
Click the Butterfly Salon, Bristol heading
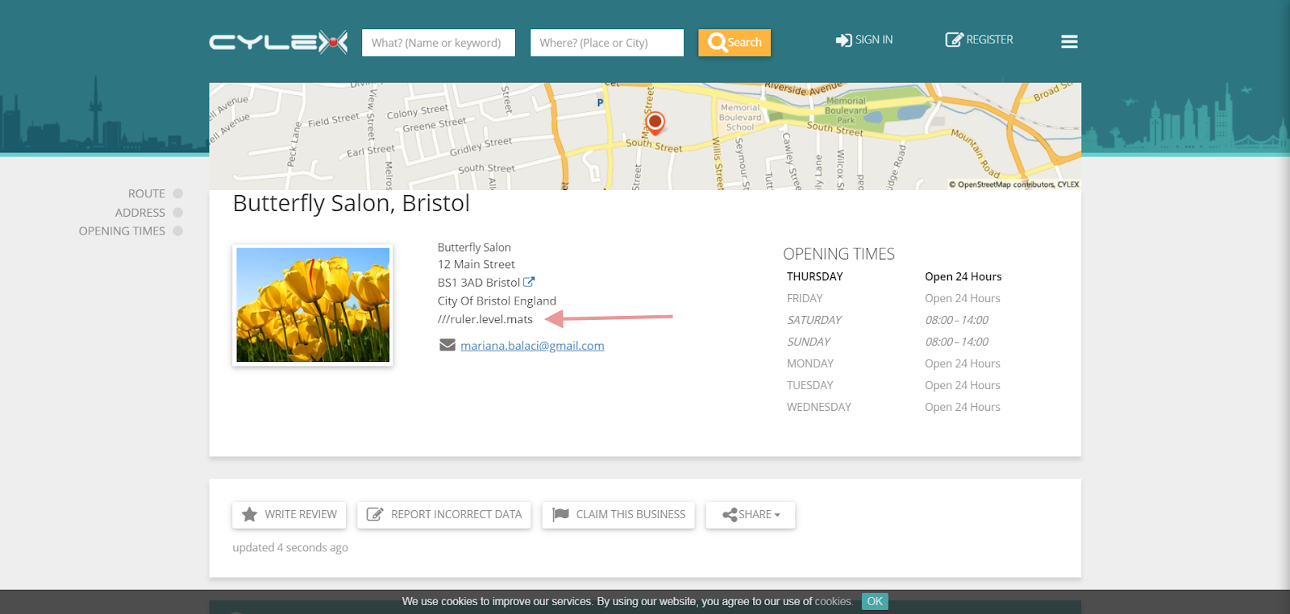tap(352, 203)
